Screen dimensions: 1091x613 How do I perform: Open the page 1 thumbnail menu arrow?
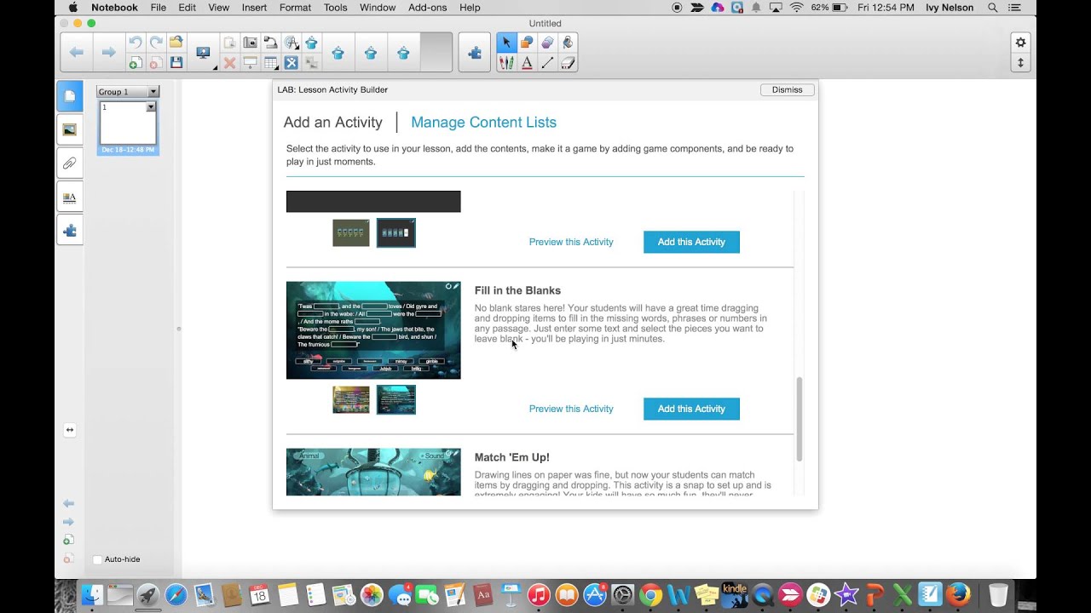click(151, 107)
